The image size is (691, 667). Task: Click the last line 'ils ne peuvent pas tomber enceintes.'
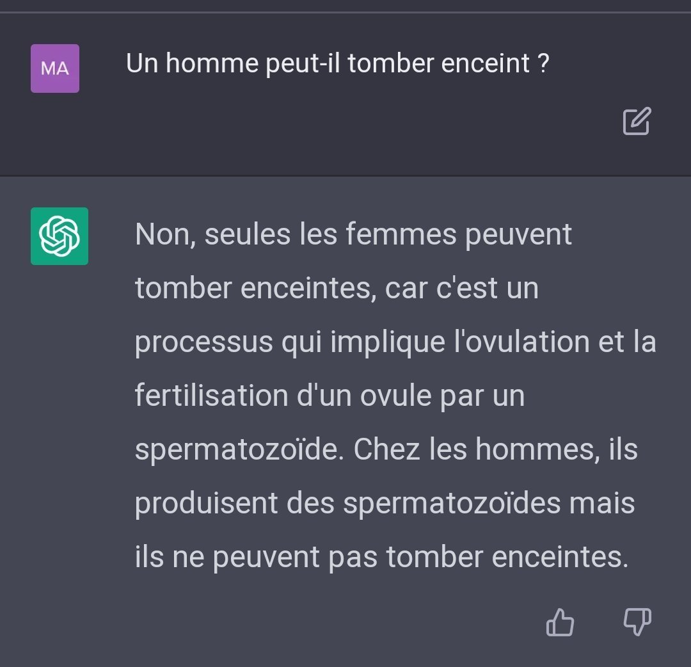[381, 558]
